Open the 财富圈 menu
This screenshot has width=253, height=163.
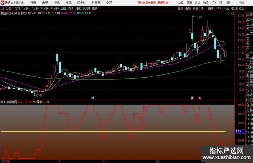pos(96,3)
